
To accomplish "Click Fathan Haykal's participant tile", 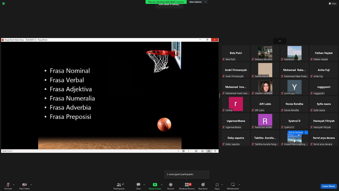I will pos(324,53).
